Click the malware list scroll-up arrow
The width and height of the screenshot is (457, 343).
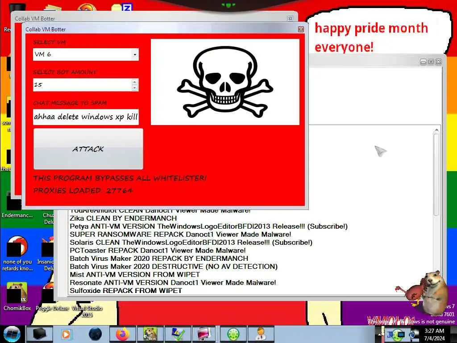coord(436,130)
